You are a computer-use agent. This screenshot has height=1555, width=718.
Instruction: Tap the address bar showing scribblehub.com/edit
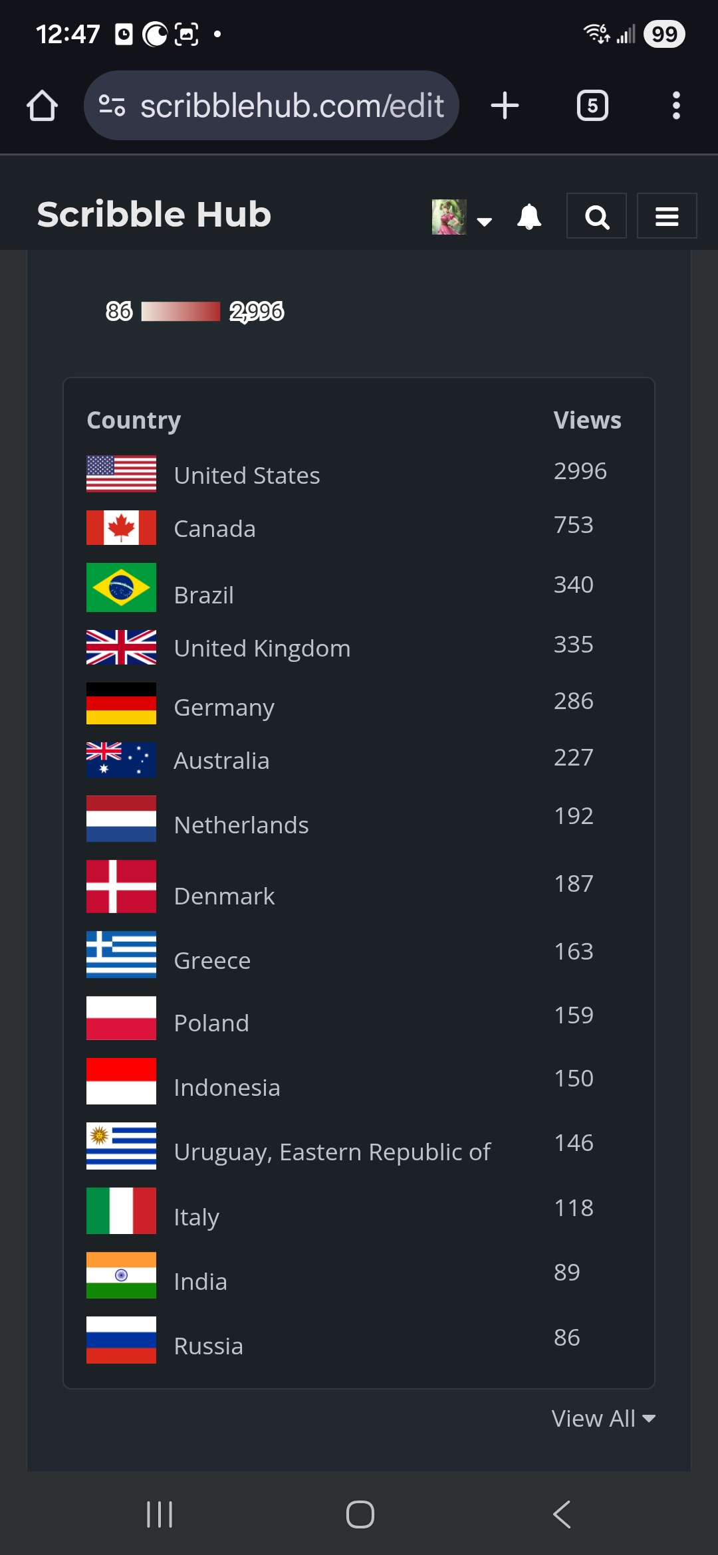293,104
